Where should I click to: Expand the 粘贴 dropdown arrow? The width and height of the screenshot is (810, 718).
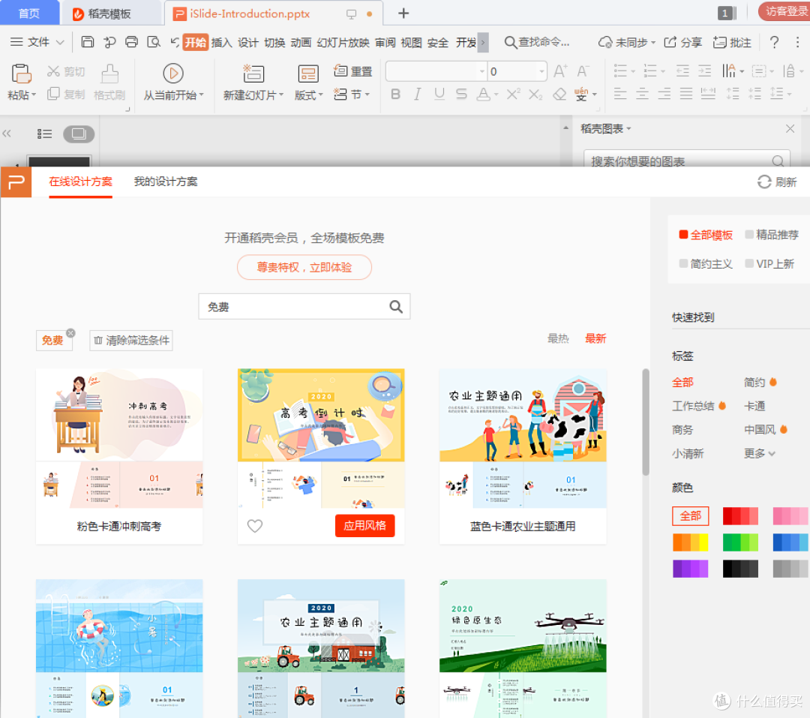click(34, 95)
